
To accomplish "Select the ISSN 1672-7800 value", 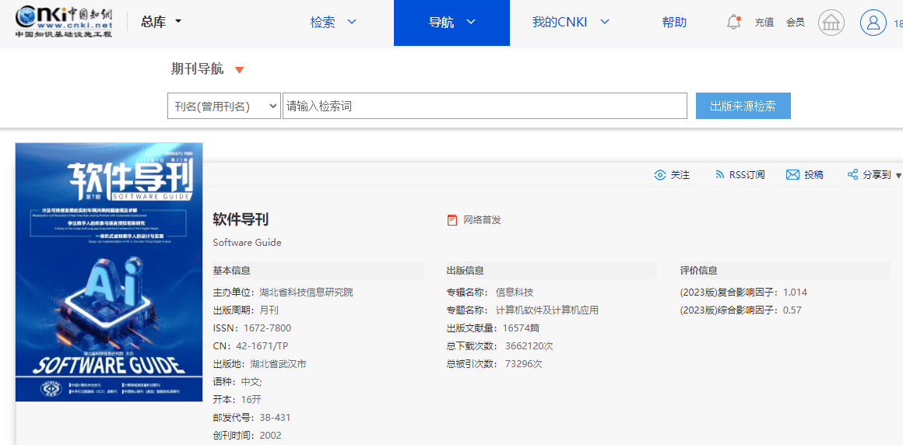I will pyautogui.click(x=267, y=328).
